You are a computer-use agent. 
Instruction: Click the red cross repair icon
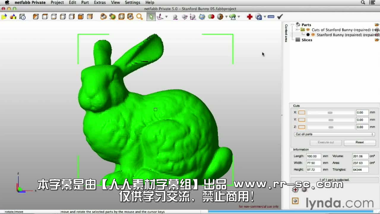click(250, 17)
